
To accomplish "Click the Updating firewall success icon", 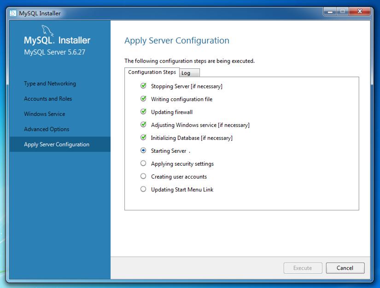I will click(x=143, y=112).
